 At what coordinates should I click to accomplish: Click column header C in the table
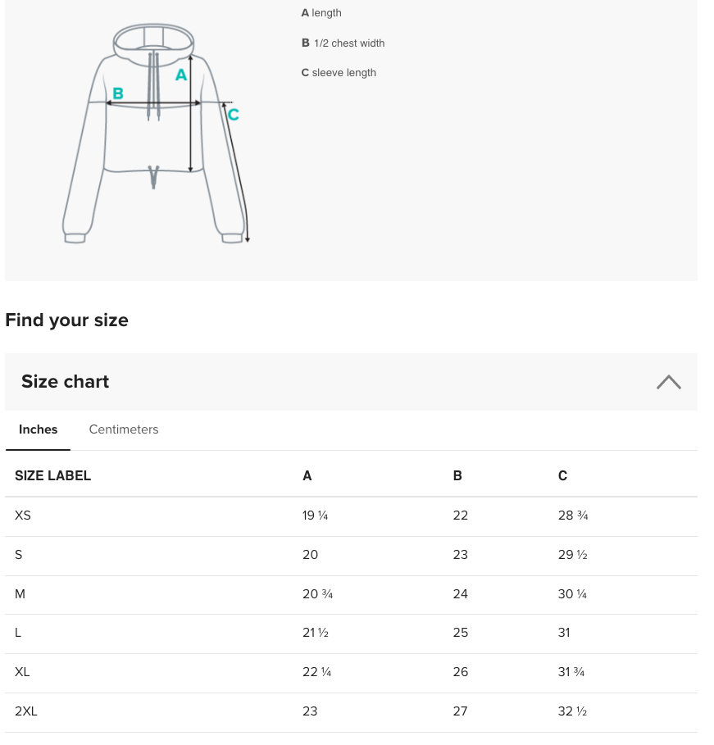[x=562, y=475]
